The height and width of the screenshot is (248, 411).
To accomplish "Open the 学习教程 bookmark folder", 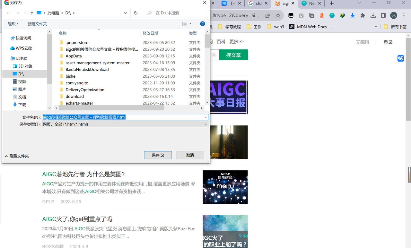I will pos(230,27).
